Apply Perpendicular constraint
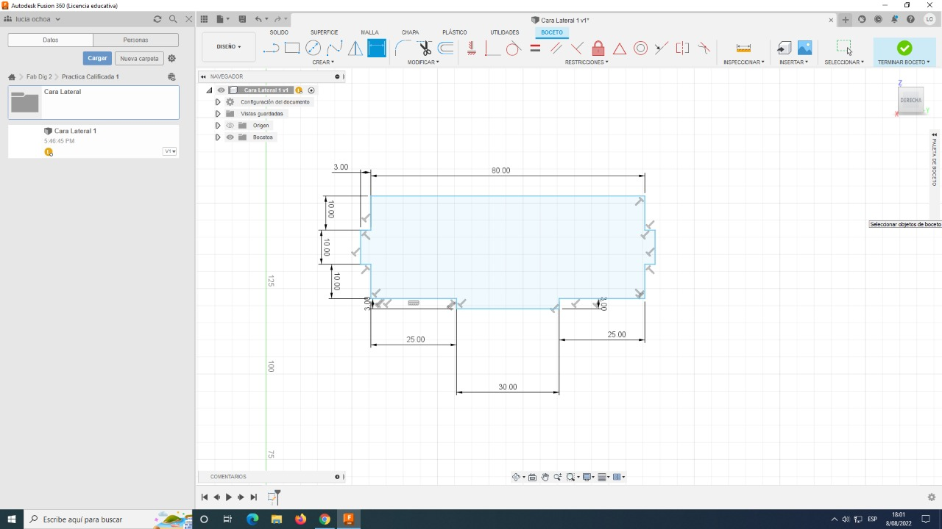 (577, 48)
